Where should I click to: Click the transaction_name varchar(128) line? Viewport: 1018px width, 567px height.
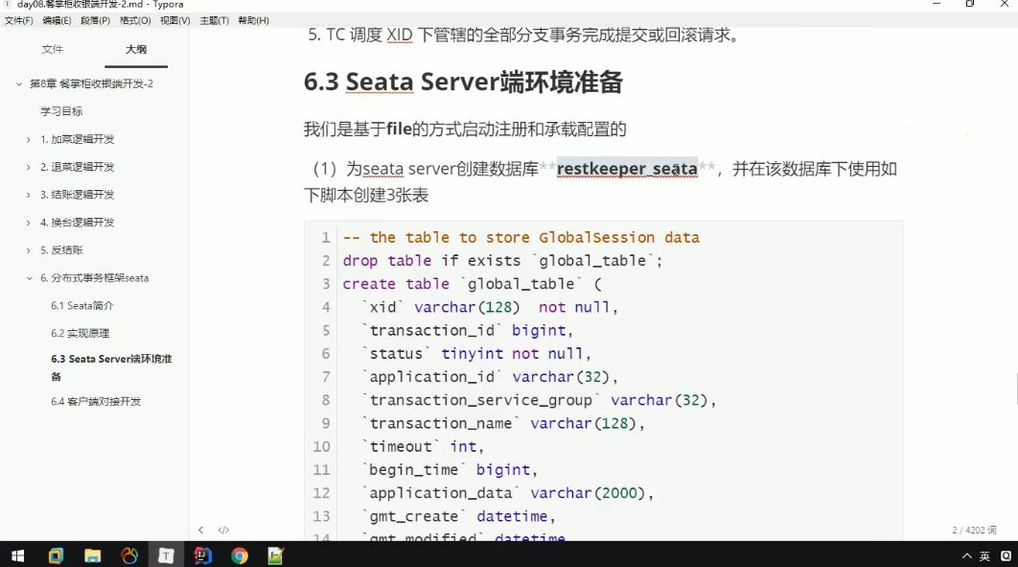point(503,423)
